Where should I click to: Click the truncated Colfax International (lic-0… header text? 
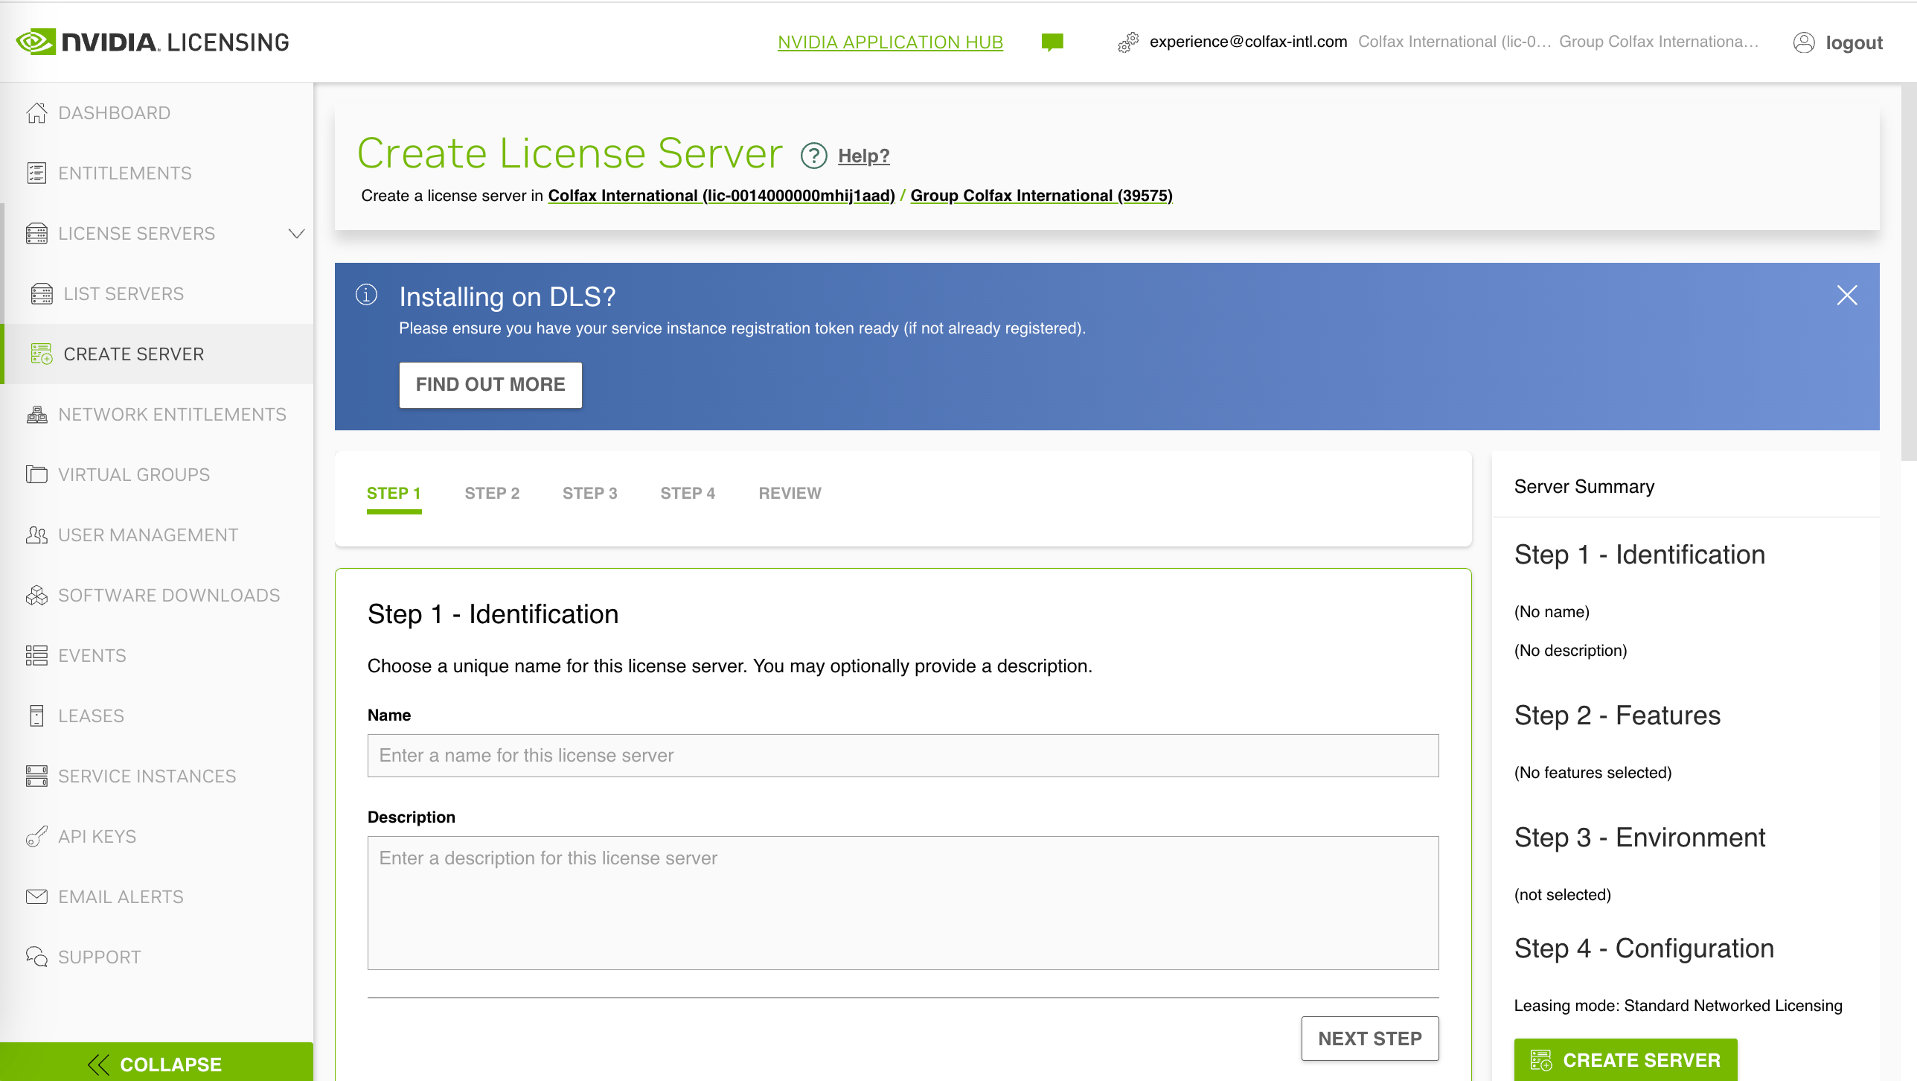(x=1454, y=42)
